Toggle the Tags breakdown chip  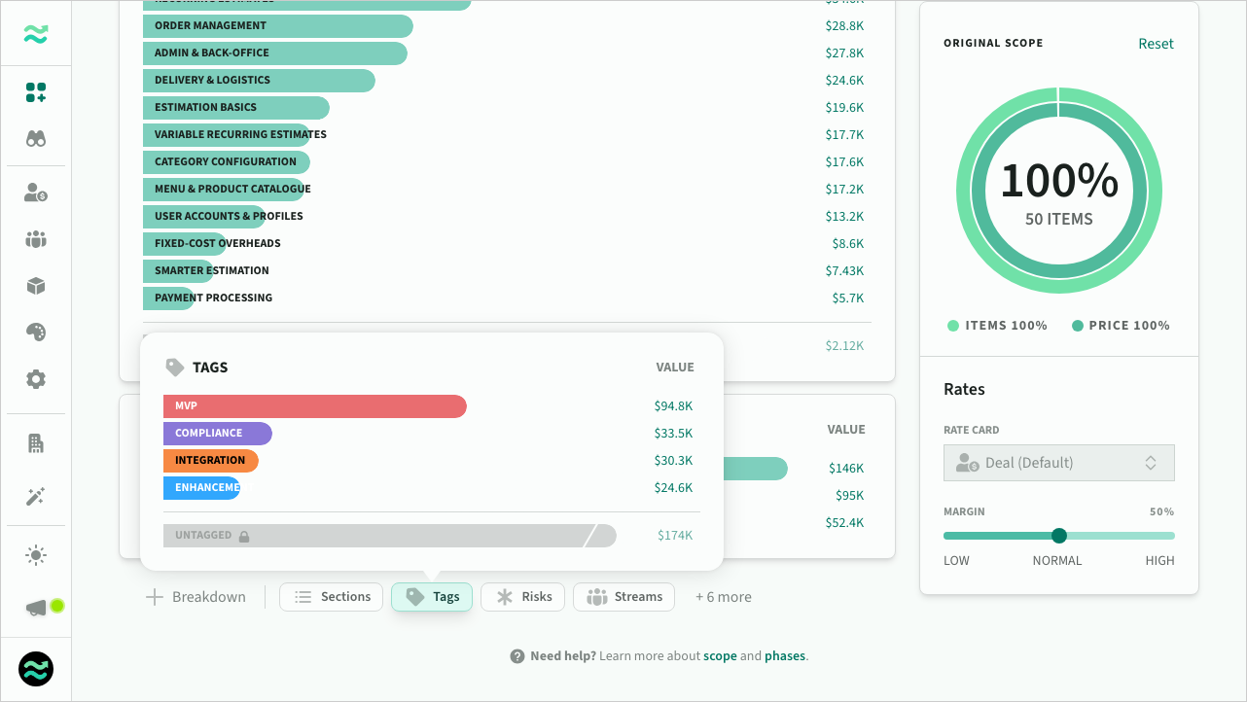click(x=432, y=597)
